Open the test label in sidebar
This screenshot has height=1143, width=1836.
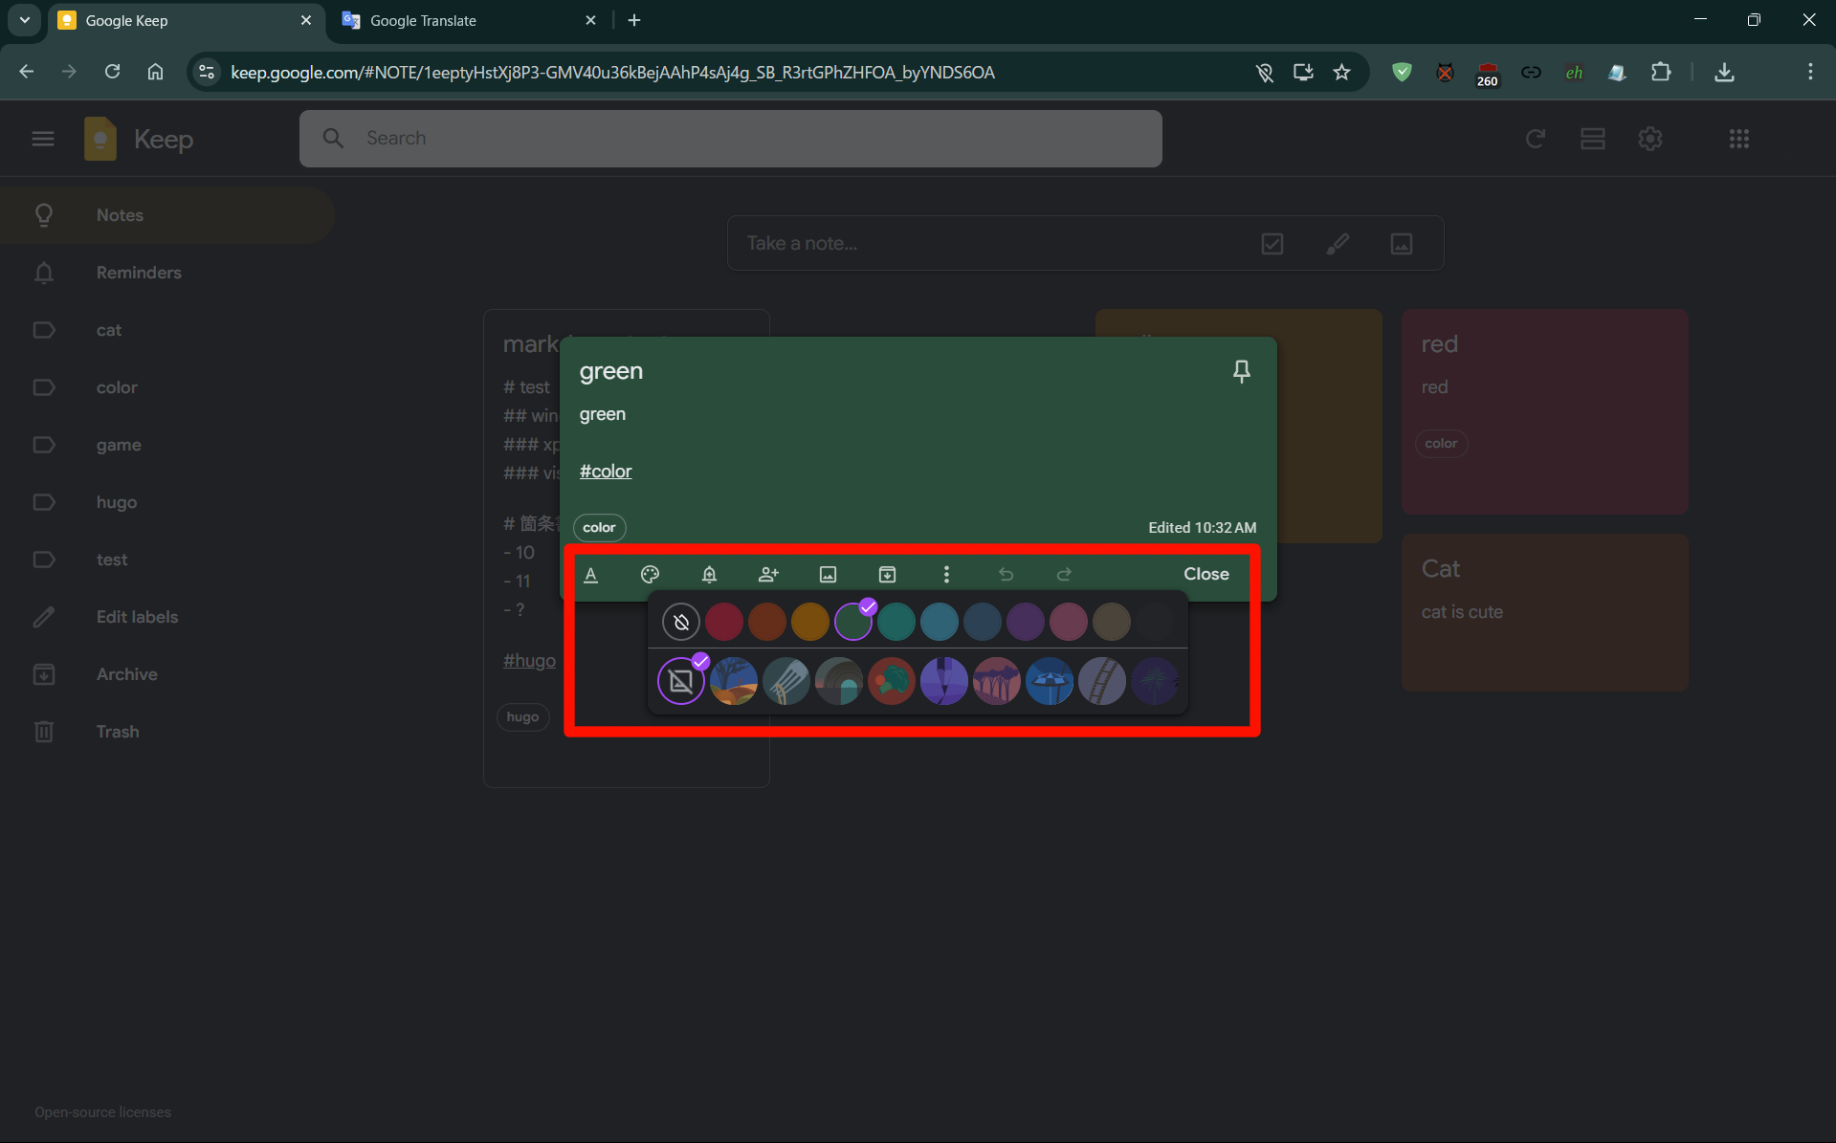(167, 560)
